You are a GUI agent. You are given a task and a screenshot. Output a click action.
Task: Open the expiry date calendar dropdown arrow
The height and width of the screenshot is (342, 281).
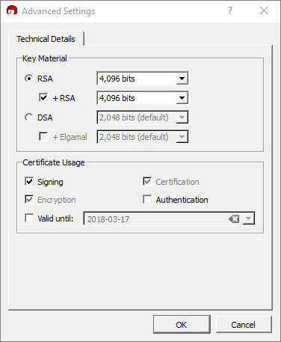248,219
